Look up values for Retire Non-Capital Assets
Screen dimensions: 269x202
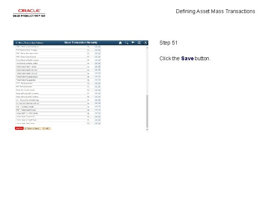click(x=88, y=90)
